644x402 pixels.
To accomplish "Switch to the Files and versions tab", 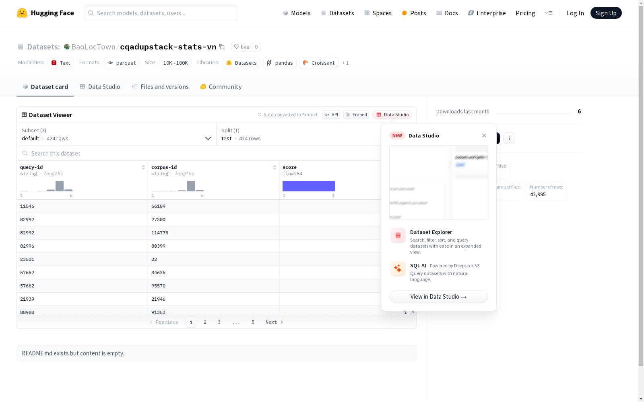I will coord(160,87).
